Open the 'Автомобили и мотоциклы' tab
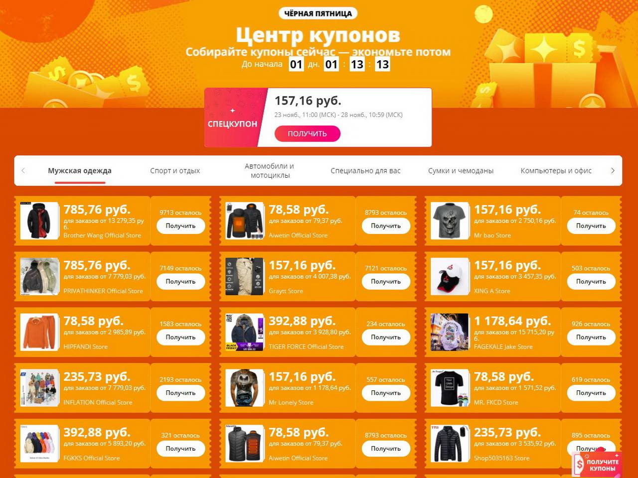The width and height of the screenshot is (638, 478). click(x=270, y=170)
